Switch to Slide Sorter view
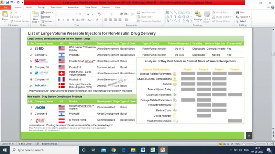This screenshot has height=154, width=275. (224, 144)
